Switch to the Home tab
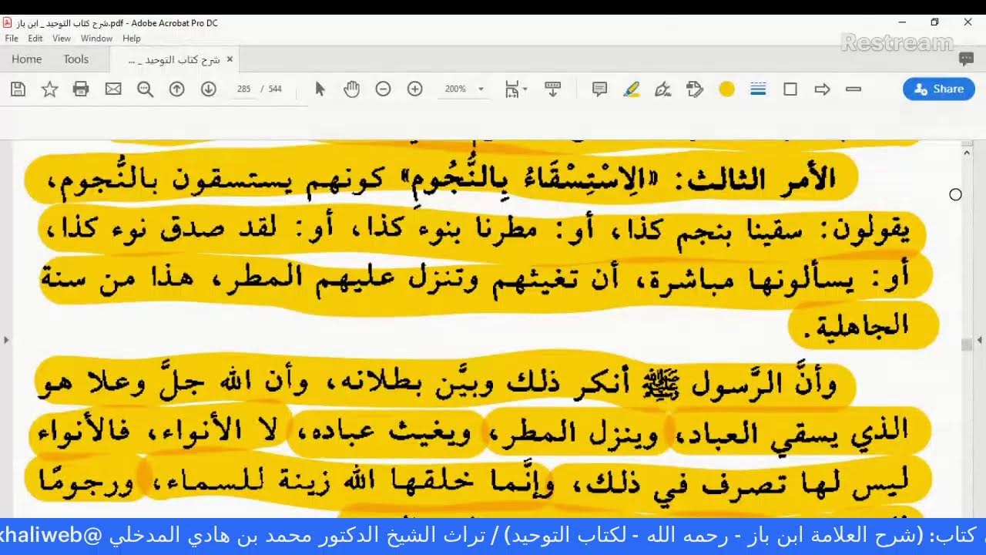Viewport: 986px width, 555px height. [x=27, y=59]
